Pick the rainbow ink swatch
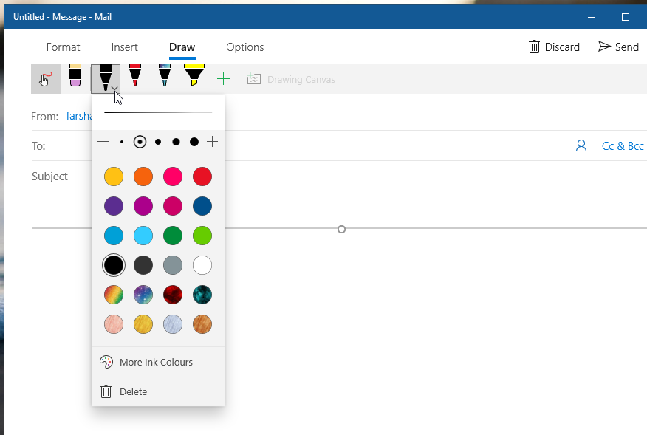Viewport: 647px width, 435px height. tap(113, 295)
